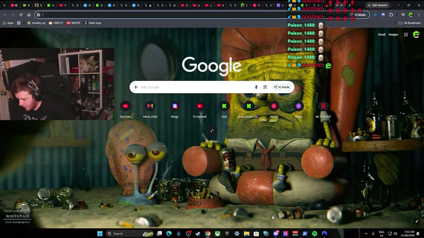Click the Ask Gemini button
The height and width of the screenshot is (238, 424).
pyautogui.click(x=377, y=5)
